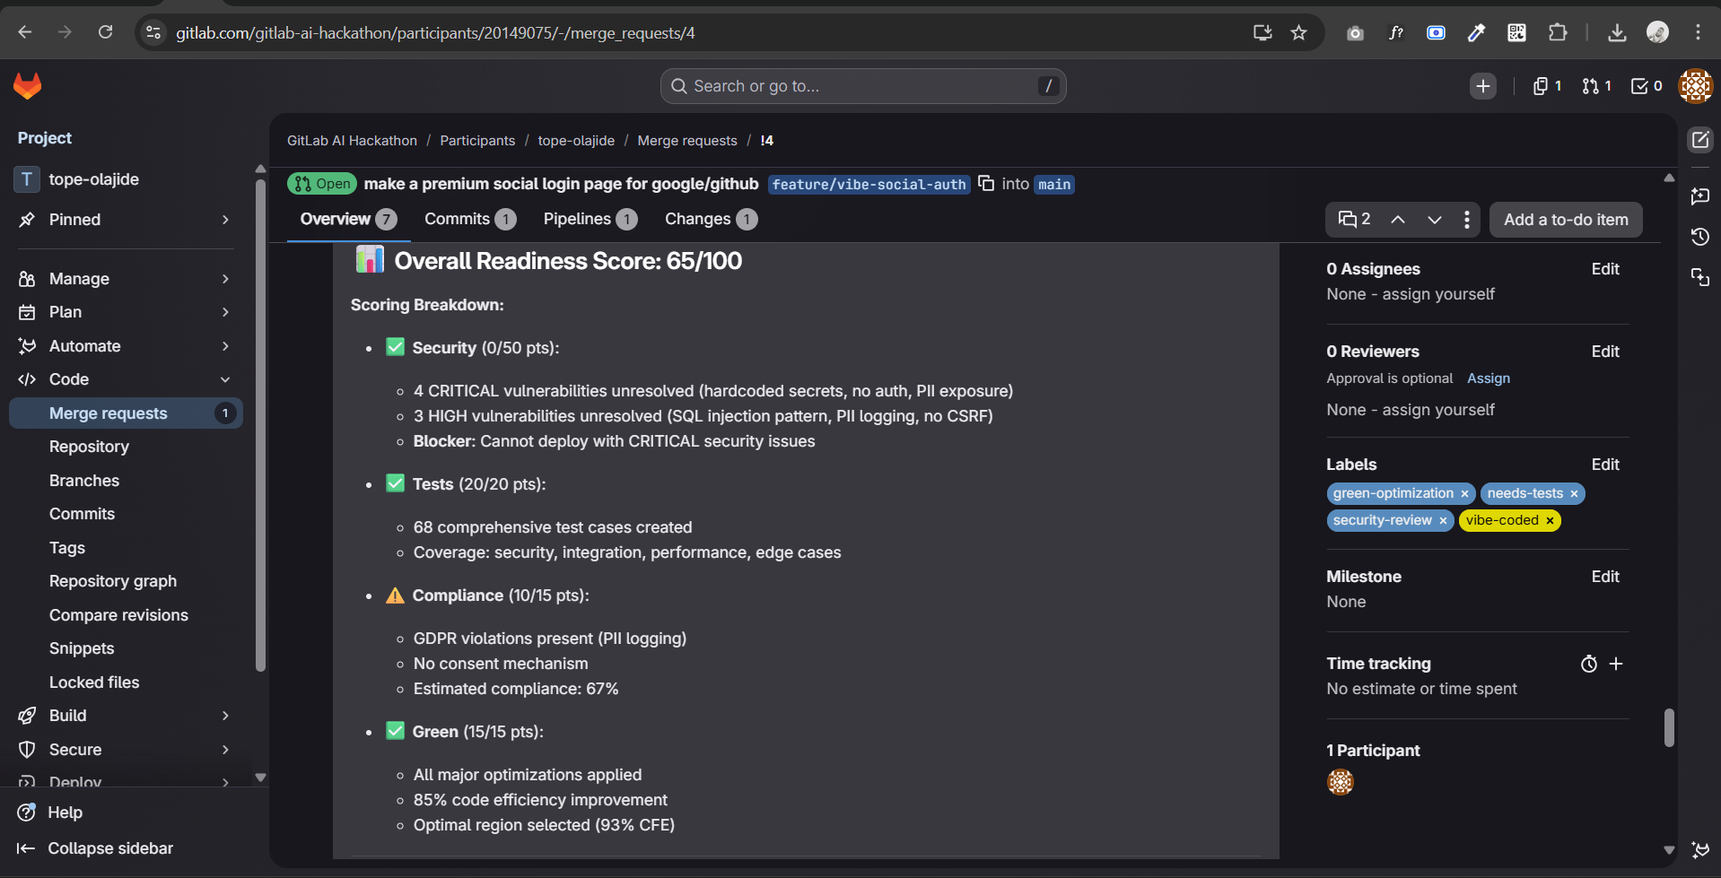The width and height of the screenshot is (1721, 878).
Task: Click Participants breadcrumb link
Action: 477,141
